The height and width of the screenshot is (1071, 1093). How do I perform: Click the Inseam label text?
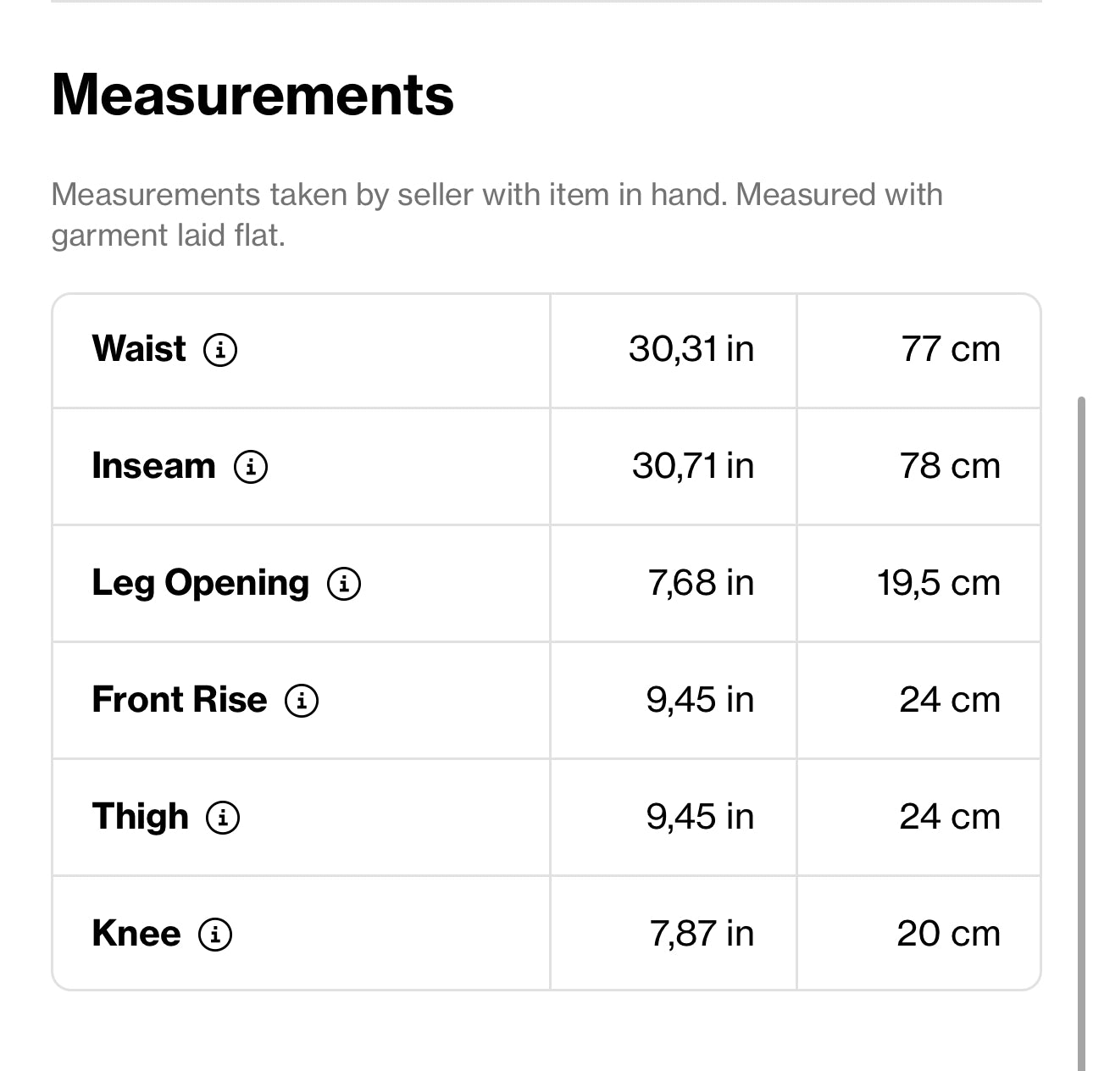click(153, 466)
